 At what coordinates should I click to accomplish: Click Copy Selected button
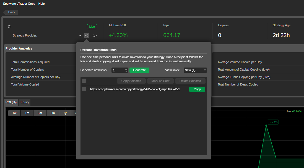tap(131, 81)
